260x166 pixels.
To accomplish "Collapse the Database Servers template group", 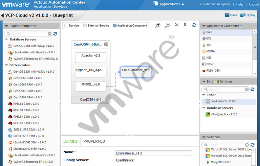I will (x=6, y=40).
